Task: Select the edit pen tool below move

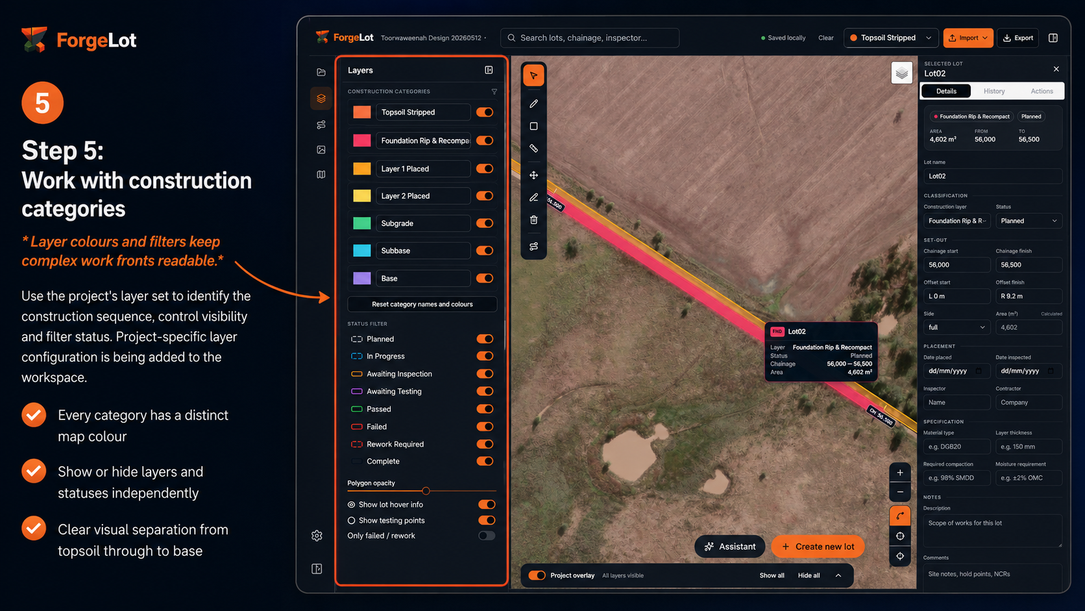Action: point(533,197)
